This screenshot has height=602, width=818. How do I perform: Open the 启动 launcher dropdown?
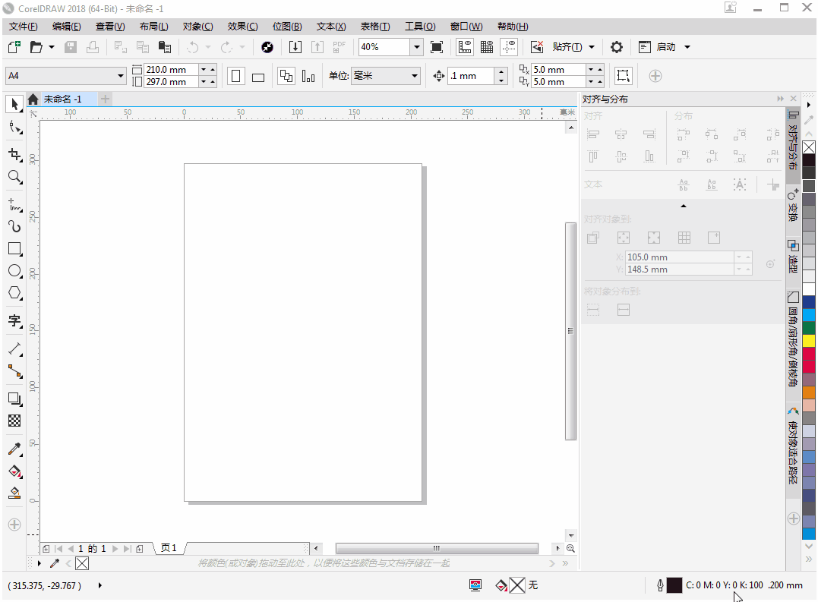687,47
